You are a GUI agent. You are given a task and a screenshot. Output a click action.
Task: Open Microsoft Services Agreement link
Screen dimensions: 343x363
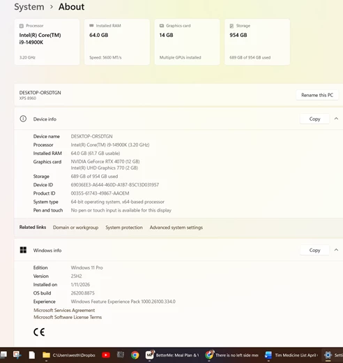pyautogui.click(x=64, y=310)
